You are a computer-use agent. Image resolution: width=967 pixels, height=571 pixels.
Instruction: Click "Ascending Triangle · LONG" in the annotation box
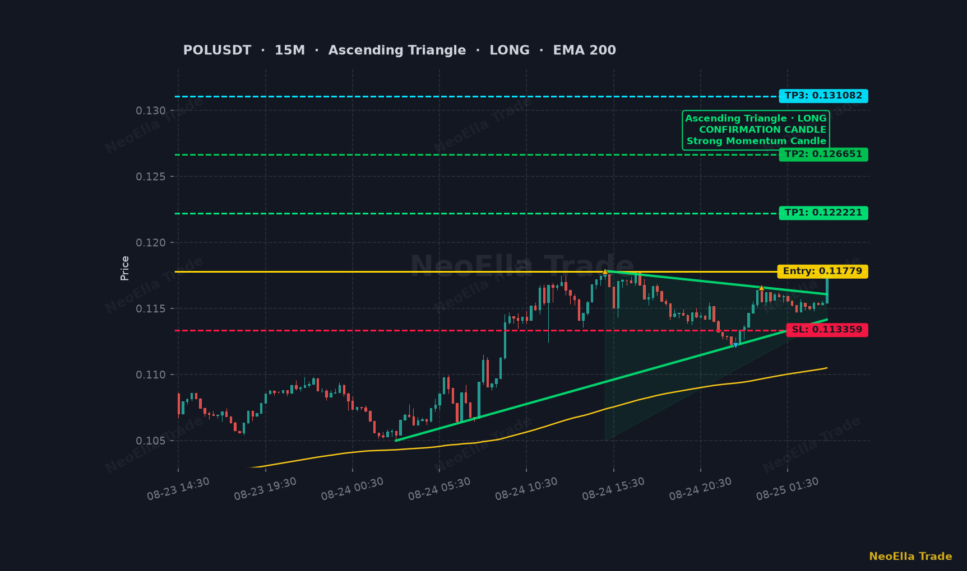(x=756, y=119)
